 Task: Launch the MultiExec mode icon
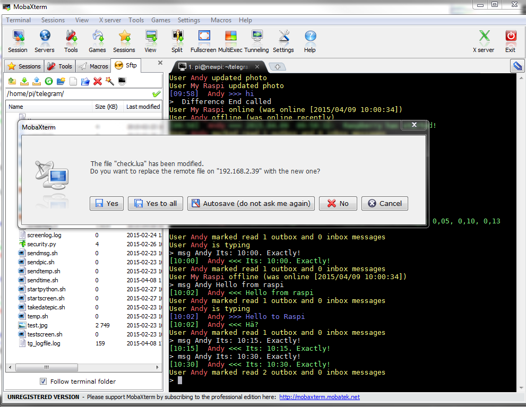point(230,41)
